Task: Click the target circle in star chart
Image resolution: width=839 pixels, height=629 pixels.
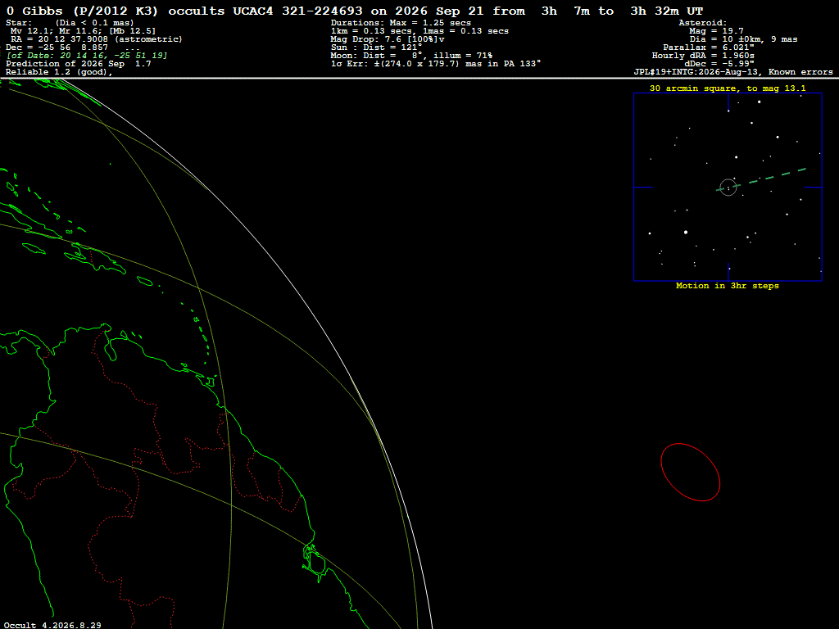Action: [728, 188]
